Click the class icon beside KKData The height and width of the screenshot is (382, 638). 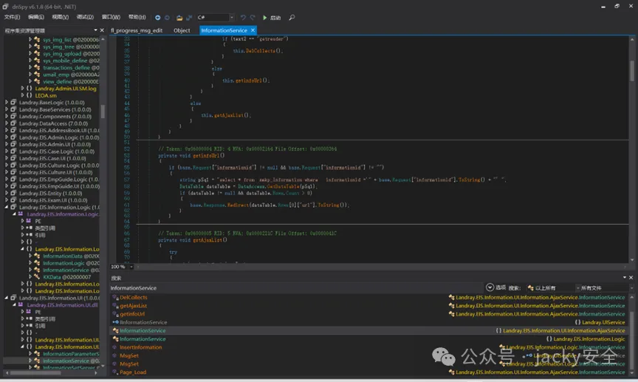[x=37, y=277]
